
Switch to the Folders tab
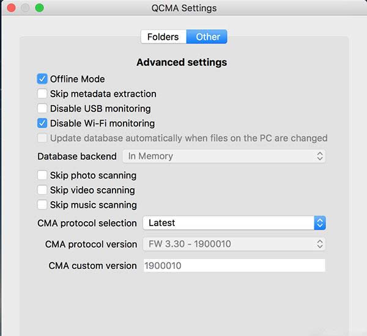pos(163,37)
